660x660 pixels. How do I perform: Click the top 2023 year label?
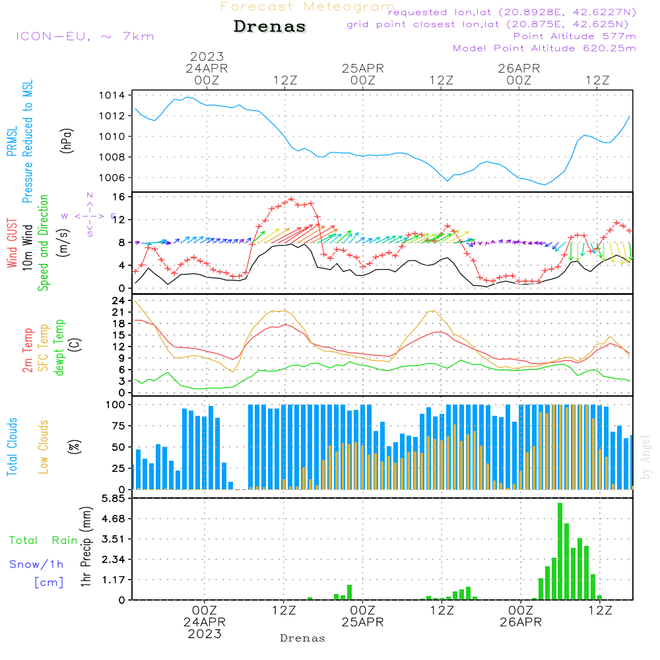pos(207,56)
